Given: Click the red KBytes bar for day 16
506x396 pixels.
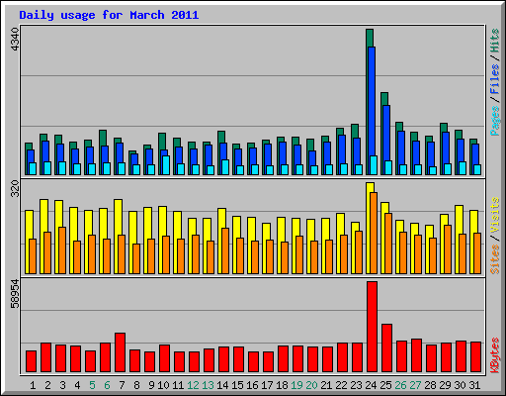Looking at the screenshot, I should coord(253,362).
